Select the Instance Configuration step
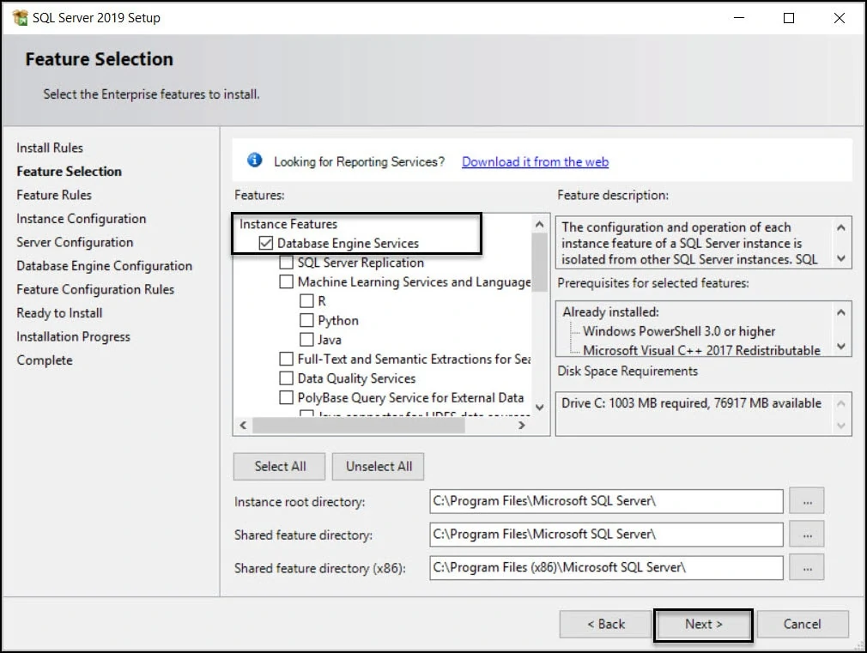The height and width of the screenshot is (653, 867). [x=82, y=219]
